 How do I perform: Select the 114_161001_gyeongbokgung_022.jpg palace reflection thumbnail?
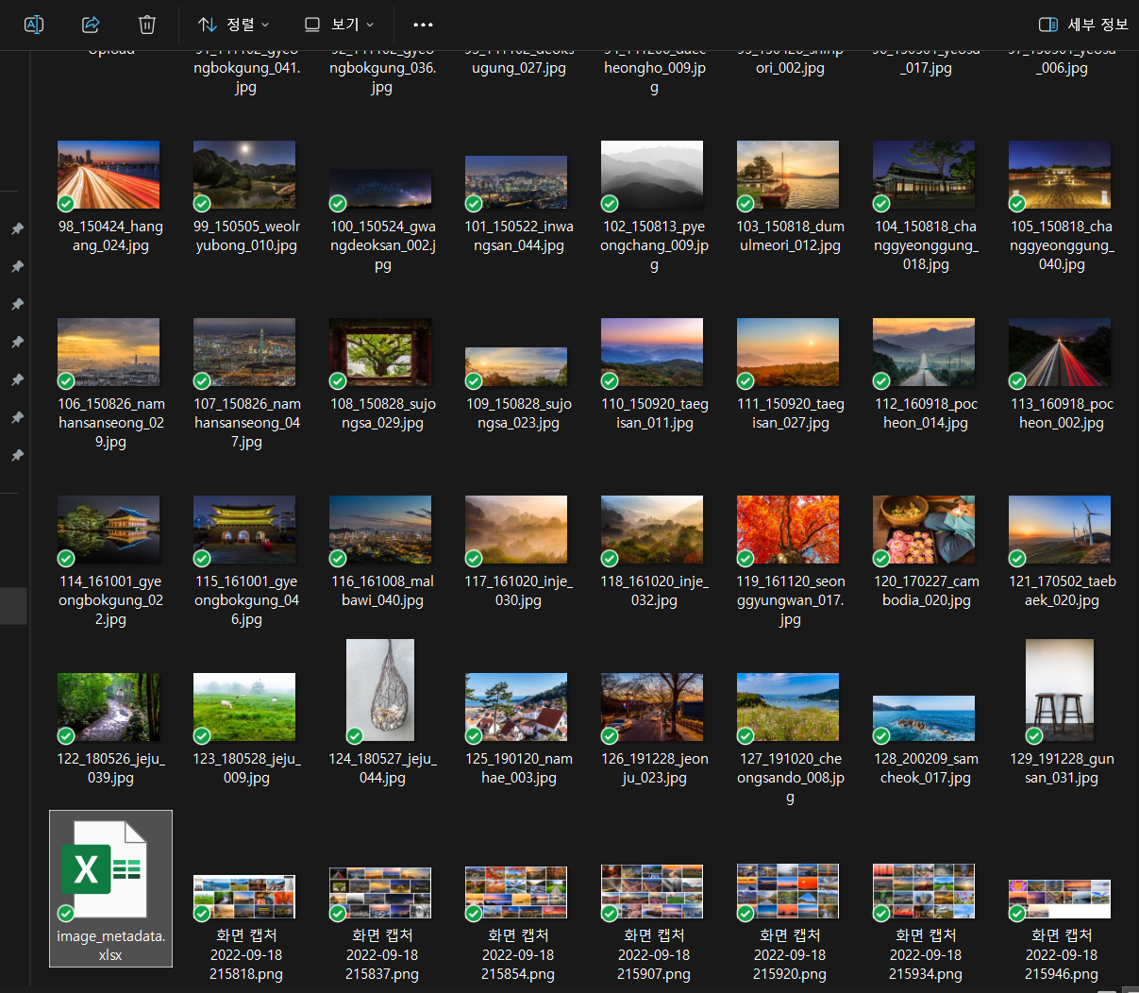point(109,530)
